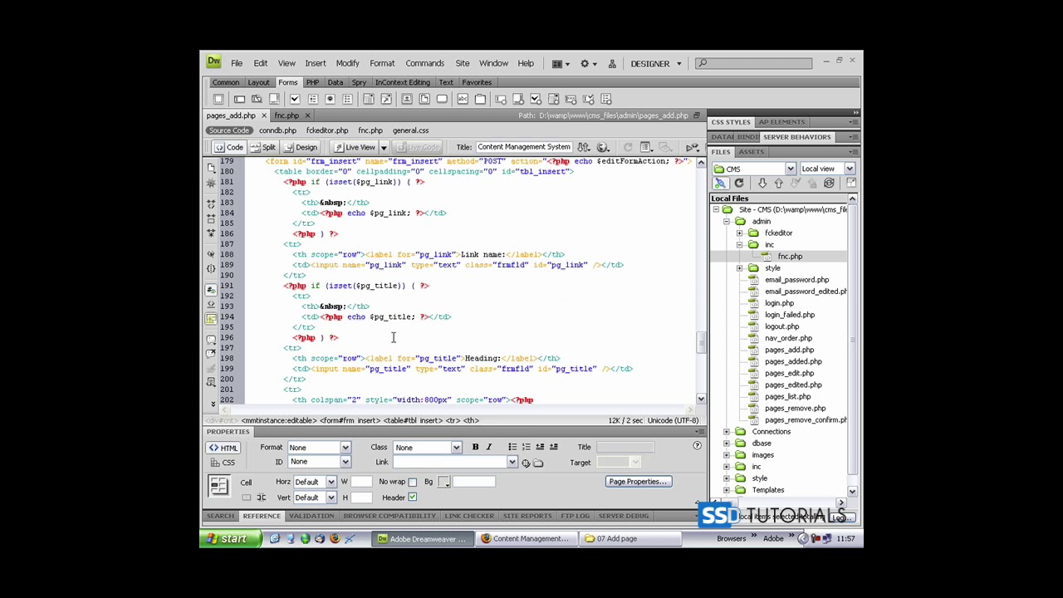The image size is (1063, 598).
Task: Insert a Radio Button form element
Action: coord(330,99)
